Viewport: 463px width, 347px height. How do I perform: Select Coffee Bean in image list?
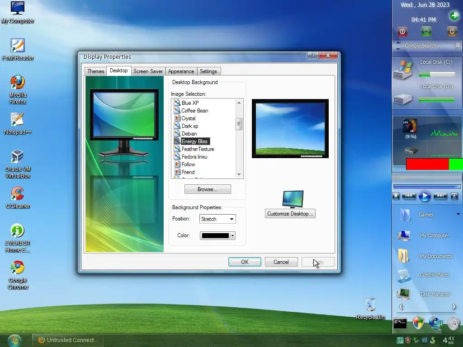[194, 111]
